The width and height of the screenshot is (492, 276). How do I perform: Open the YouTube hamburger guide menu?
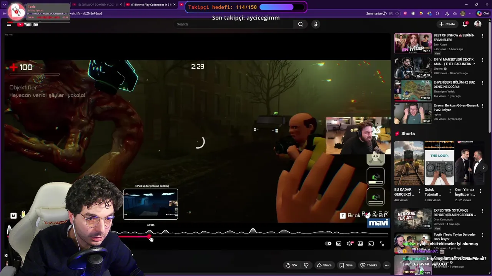9,24
